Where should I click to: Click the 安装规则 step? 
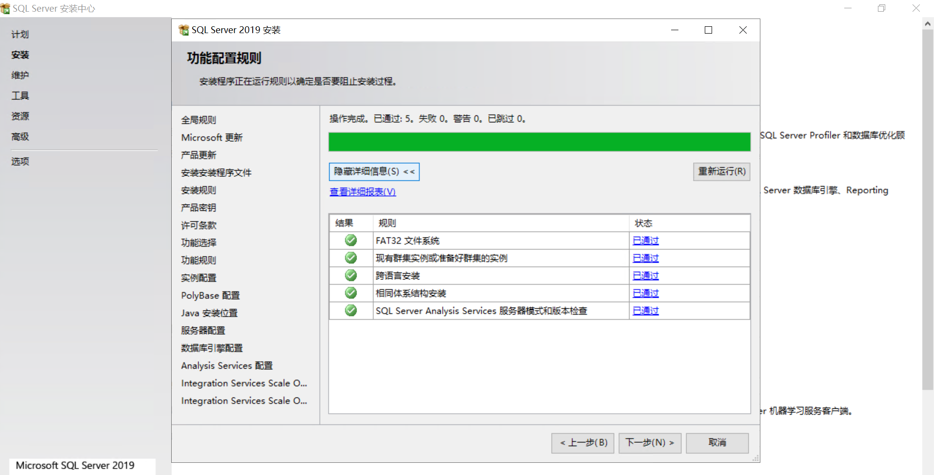pos(199,190)
